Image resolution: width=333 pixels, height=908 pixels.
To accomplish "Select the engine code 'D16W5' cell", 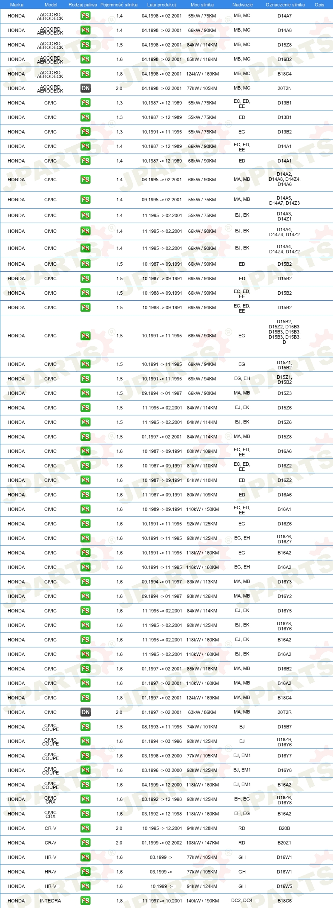I will tap(284, 886).
